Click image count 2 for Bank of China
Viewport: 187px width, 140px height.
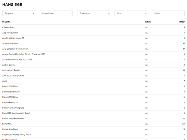tap(184, 108)
